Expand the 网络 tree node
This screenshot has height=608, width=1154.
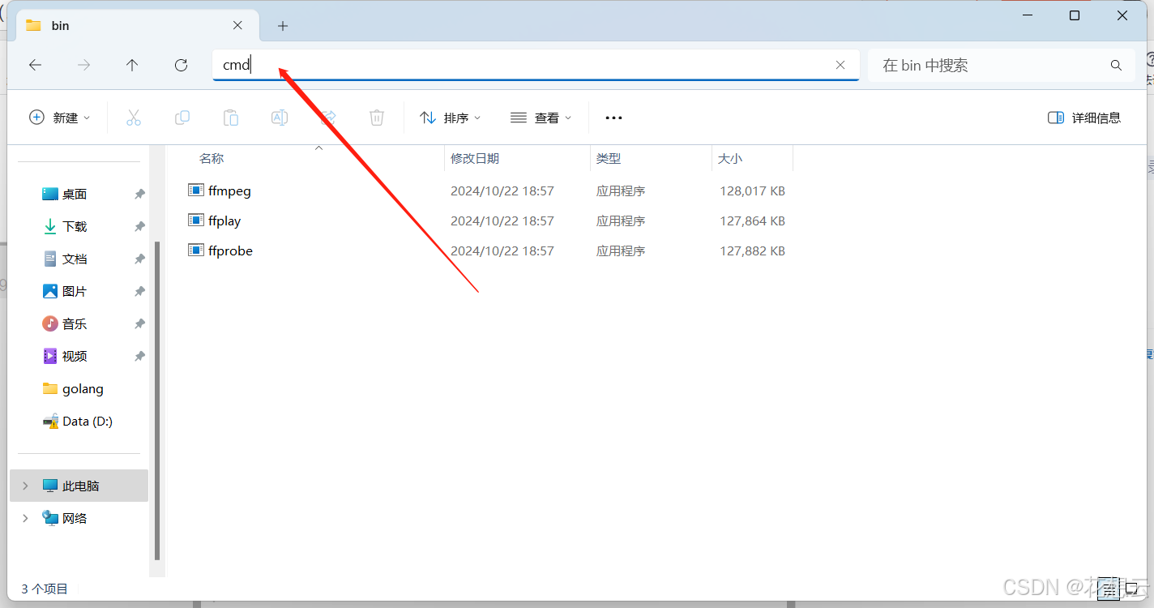pyautogui.click(x=25, y=518)
